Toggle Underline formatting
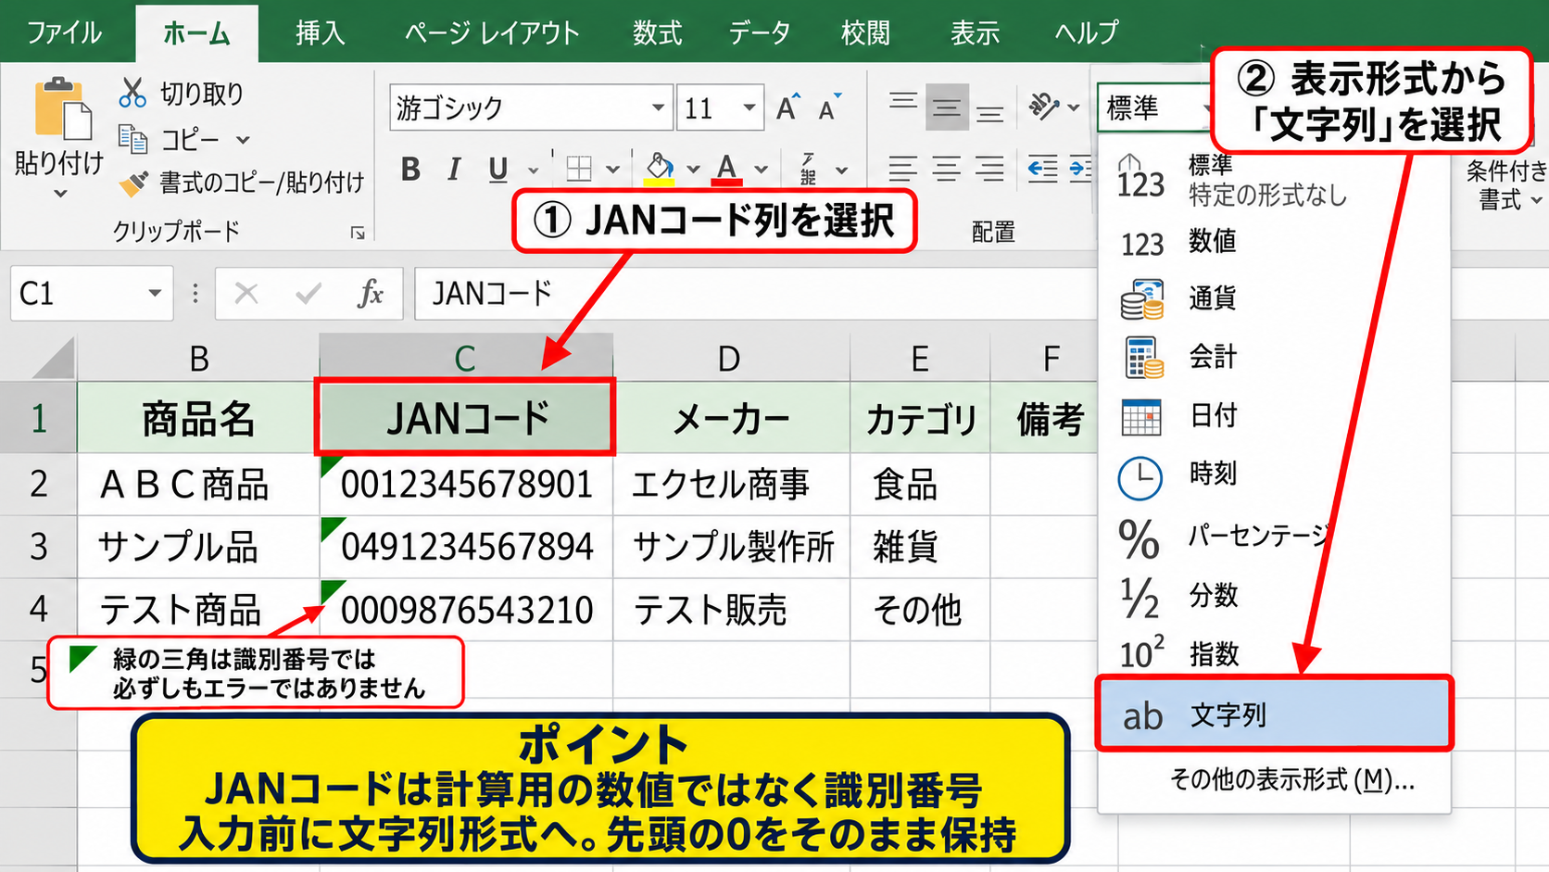Image resolution: width=1549 pixels, height=872 pixels. point(498,169)
